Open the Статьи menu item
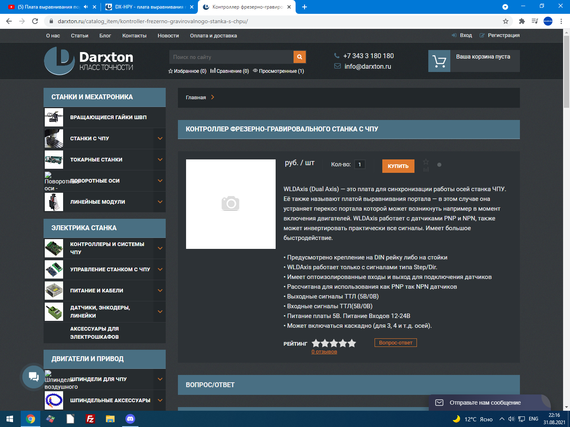This screenshot has height=427, width=570. point(79,36)
